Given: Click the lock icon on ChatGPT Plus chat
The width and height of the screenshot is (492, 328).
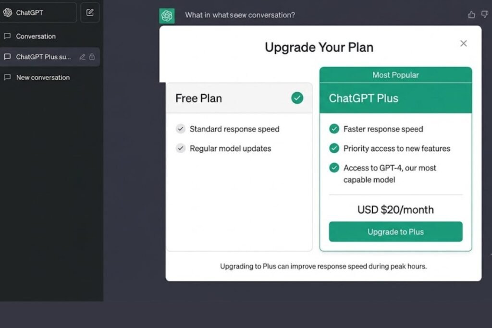Looking at the screenshot, I should (92, 57).
